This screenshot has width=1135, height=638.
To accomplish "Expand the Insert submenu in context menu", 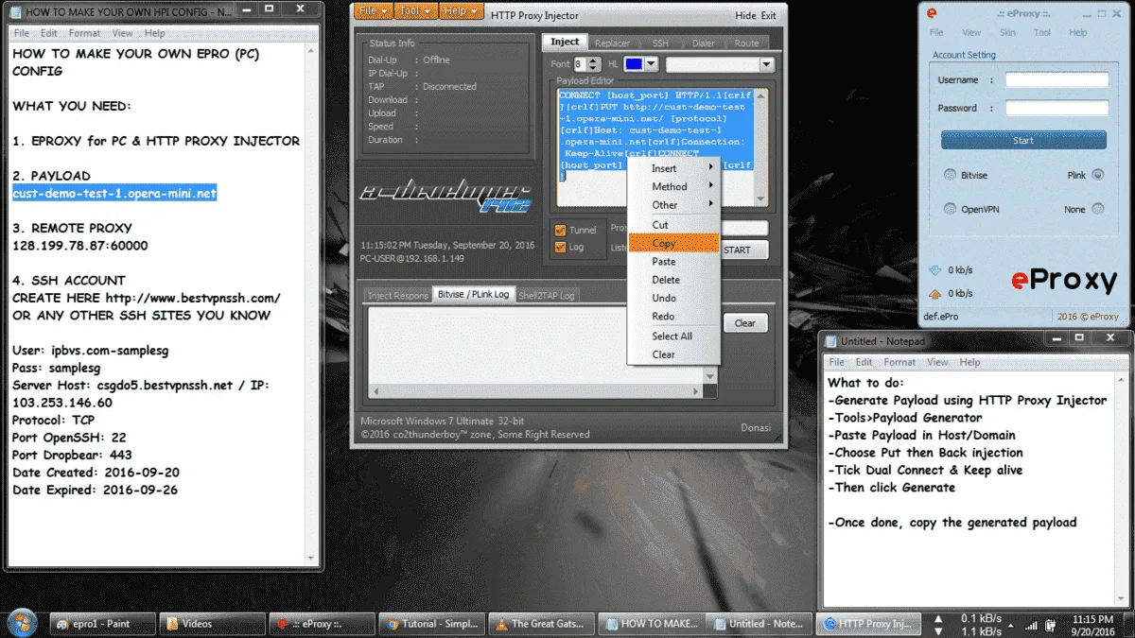I will 673,168.
